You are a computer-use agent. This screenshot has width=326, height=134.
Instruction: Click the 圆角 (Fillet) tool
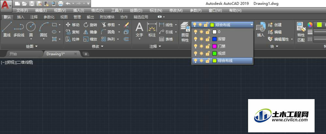coord(108,32)
